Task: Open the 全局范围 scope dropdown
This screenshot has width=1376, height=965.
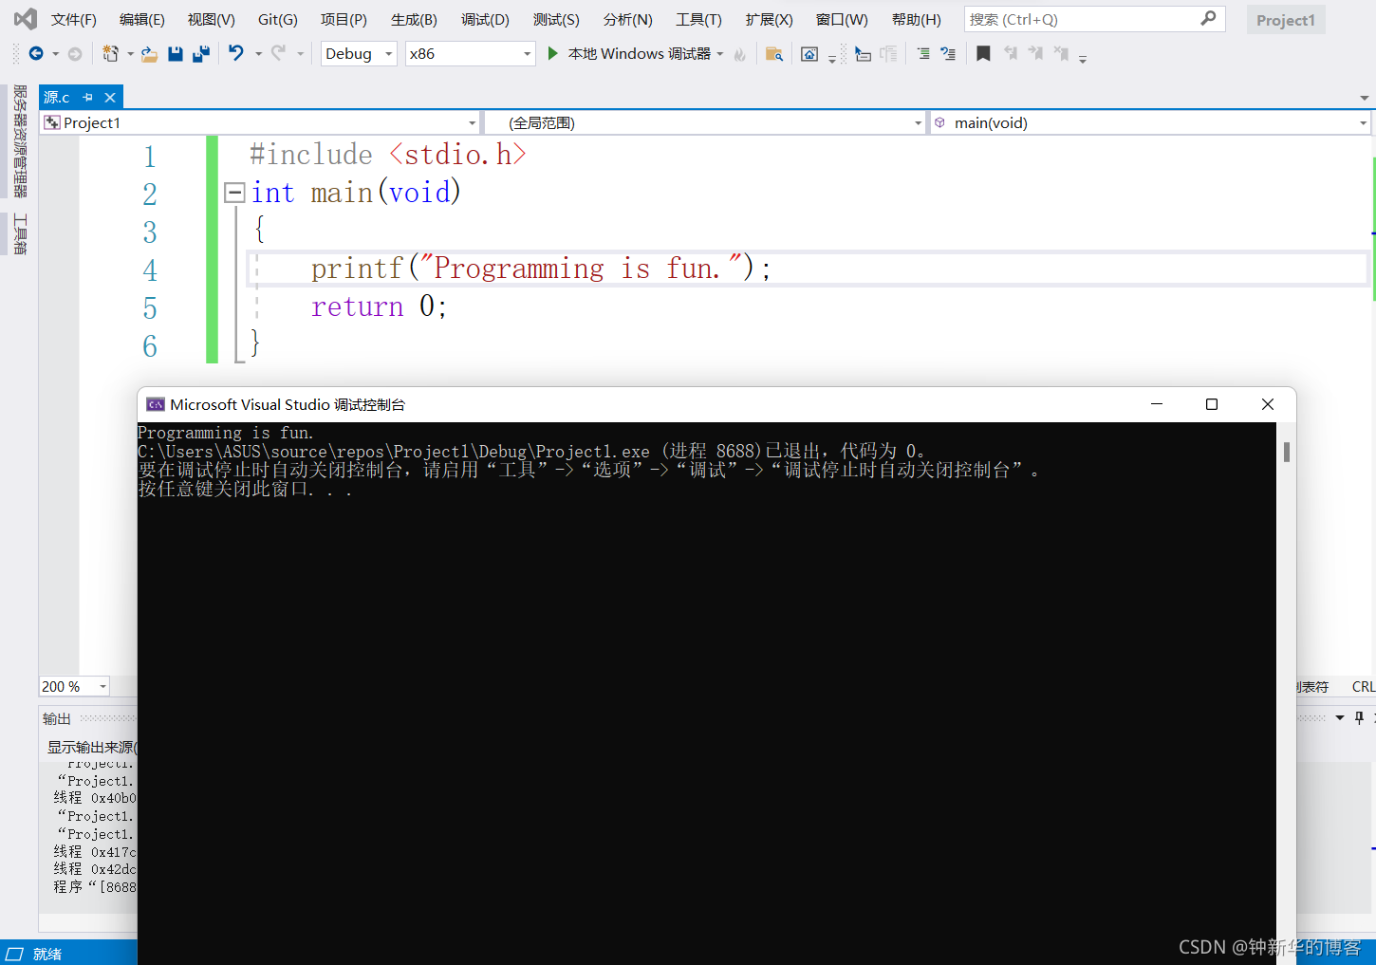Action: 705,122
